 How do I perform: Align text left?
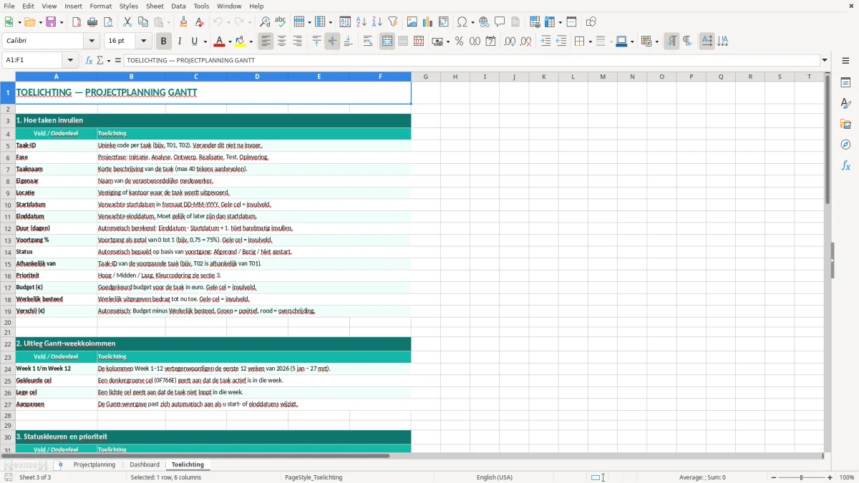[x=266, y=42]
